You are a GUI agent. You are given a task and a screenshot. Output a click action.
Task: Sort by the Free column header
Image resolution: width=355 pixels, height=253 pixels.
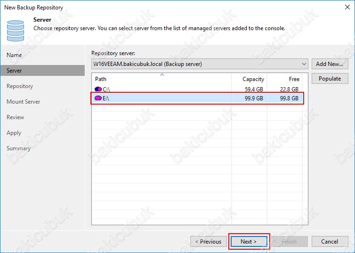(284, 79)
